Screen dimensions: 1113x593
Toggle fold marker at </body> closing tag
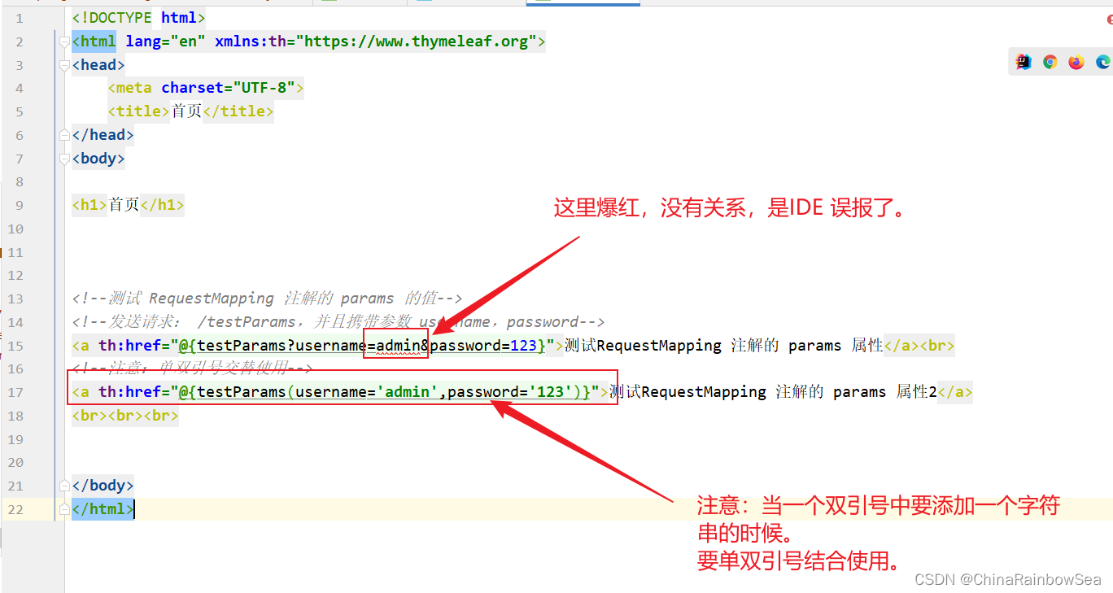pyautogui.click(x=65, y=486)
